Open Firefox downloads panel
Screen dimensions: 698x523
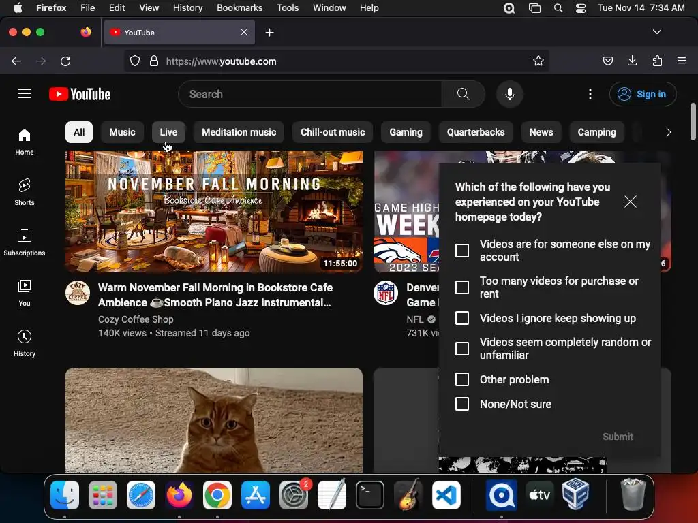coord(632,61)
